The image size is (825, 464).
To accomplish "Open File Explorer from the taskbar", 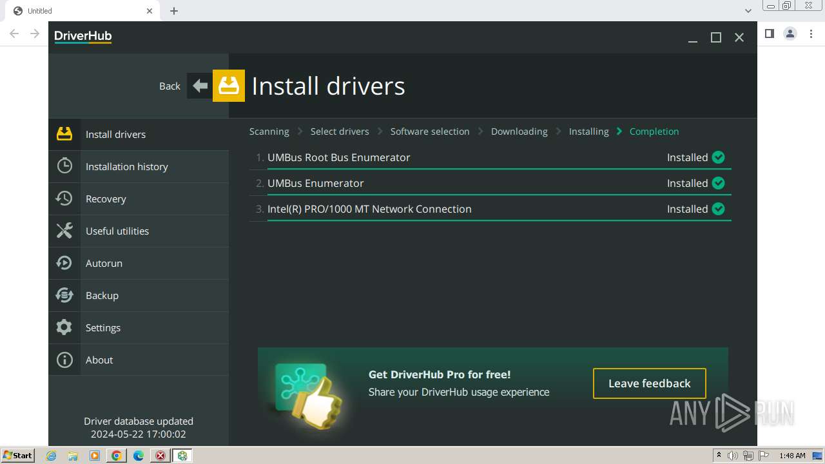I will coord(73,456).
